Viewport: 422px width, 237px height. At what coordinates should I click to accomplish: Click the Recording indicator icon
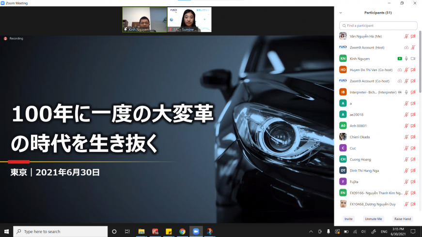[x=5, y=38]
